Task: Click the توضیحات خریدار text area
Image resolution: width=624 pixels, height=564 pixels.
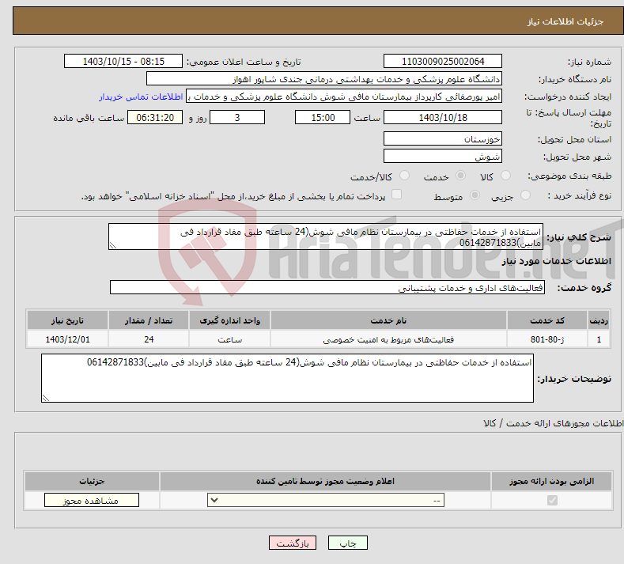Action: (x=287, y=378)
